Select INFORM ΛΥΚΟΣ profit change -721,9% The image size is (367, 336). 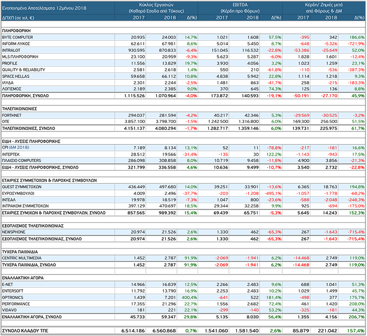[356, 44]
